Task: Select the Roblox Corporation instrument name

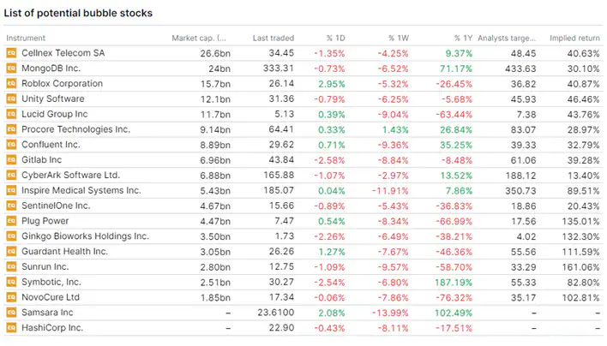Action: click(63, 84)
